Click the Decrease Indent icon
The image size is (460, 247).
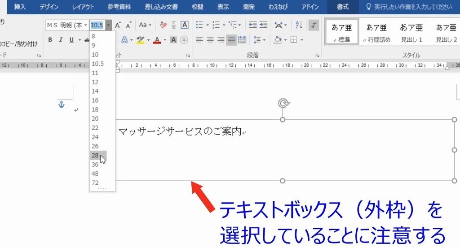[x=252, y=25]
